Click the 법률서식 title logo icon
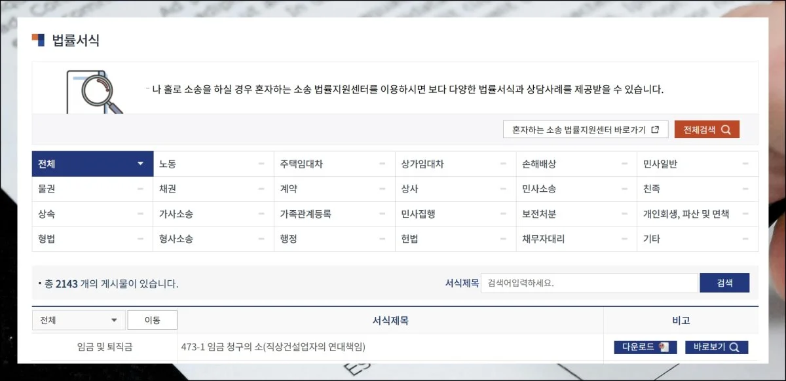Screen dimensions: 786x381 [x=38, y=40]
